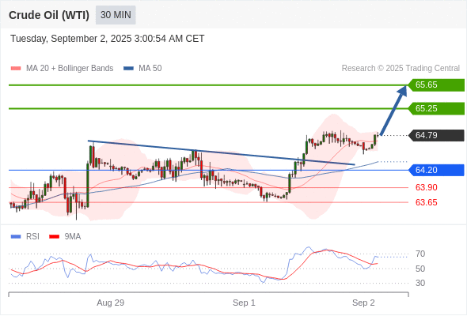Click the Sep 2 date axis label
The image size is (467, 316).
coord(363,303)
